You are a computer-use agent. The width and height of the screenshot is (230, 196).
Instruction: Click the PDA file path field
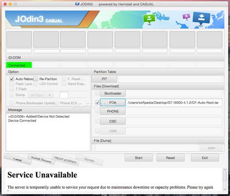pos(174,103)
